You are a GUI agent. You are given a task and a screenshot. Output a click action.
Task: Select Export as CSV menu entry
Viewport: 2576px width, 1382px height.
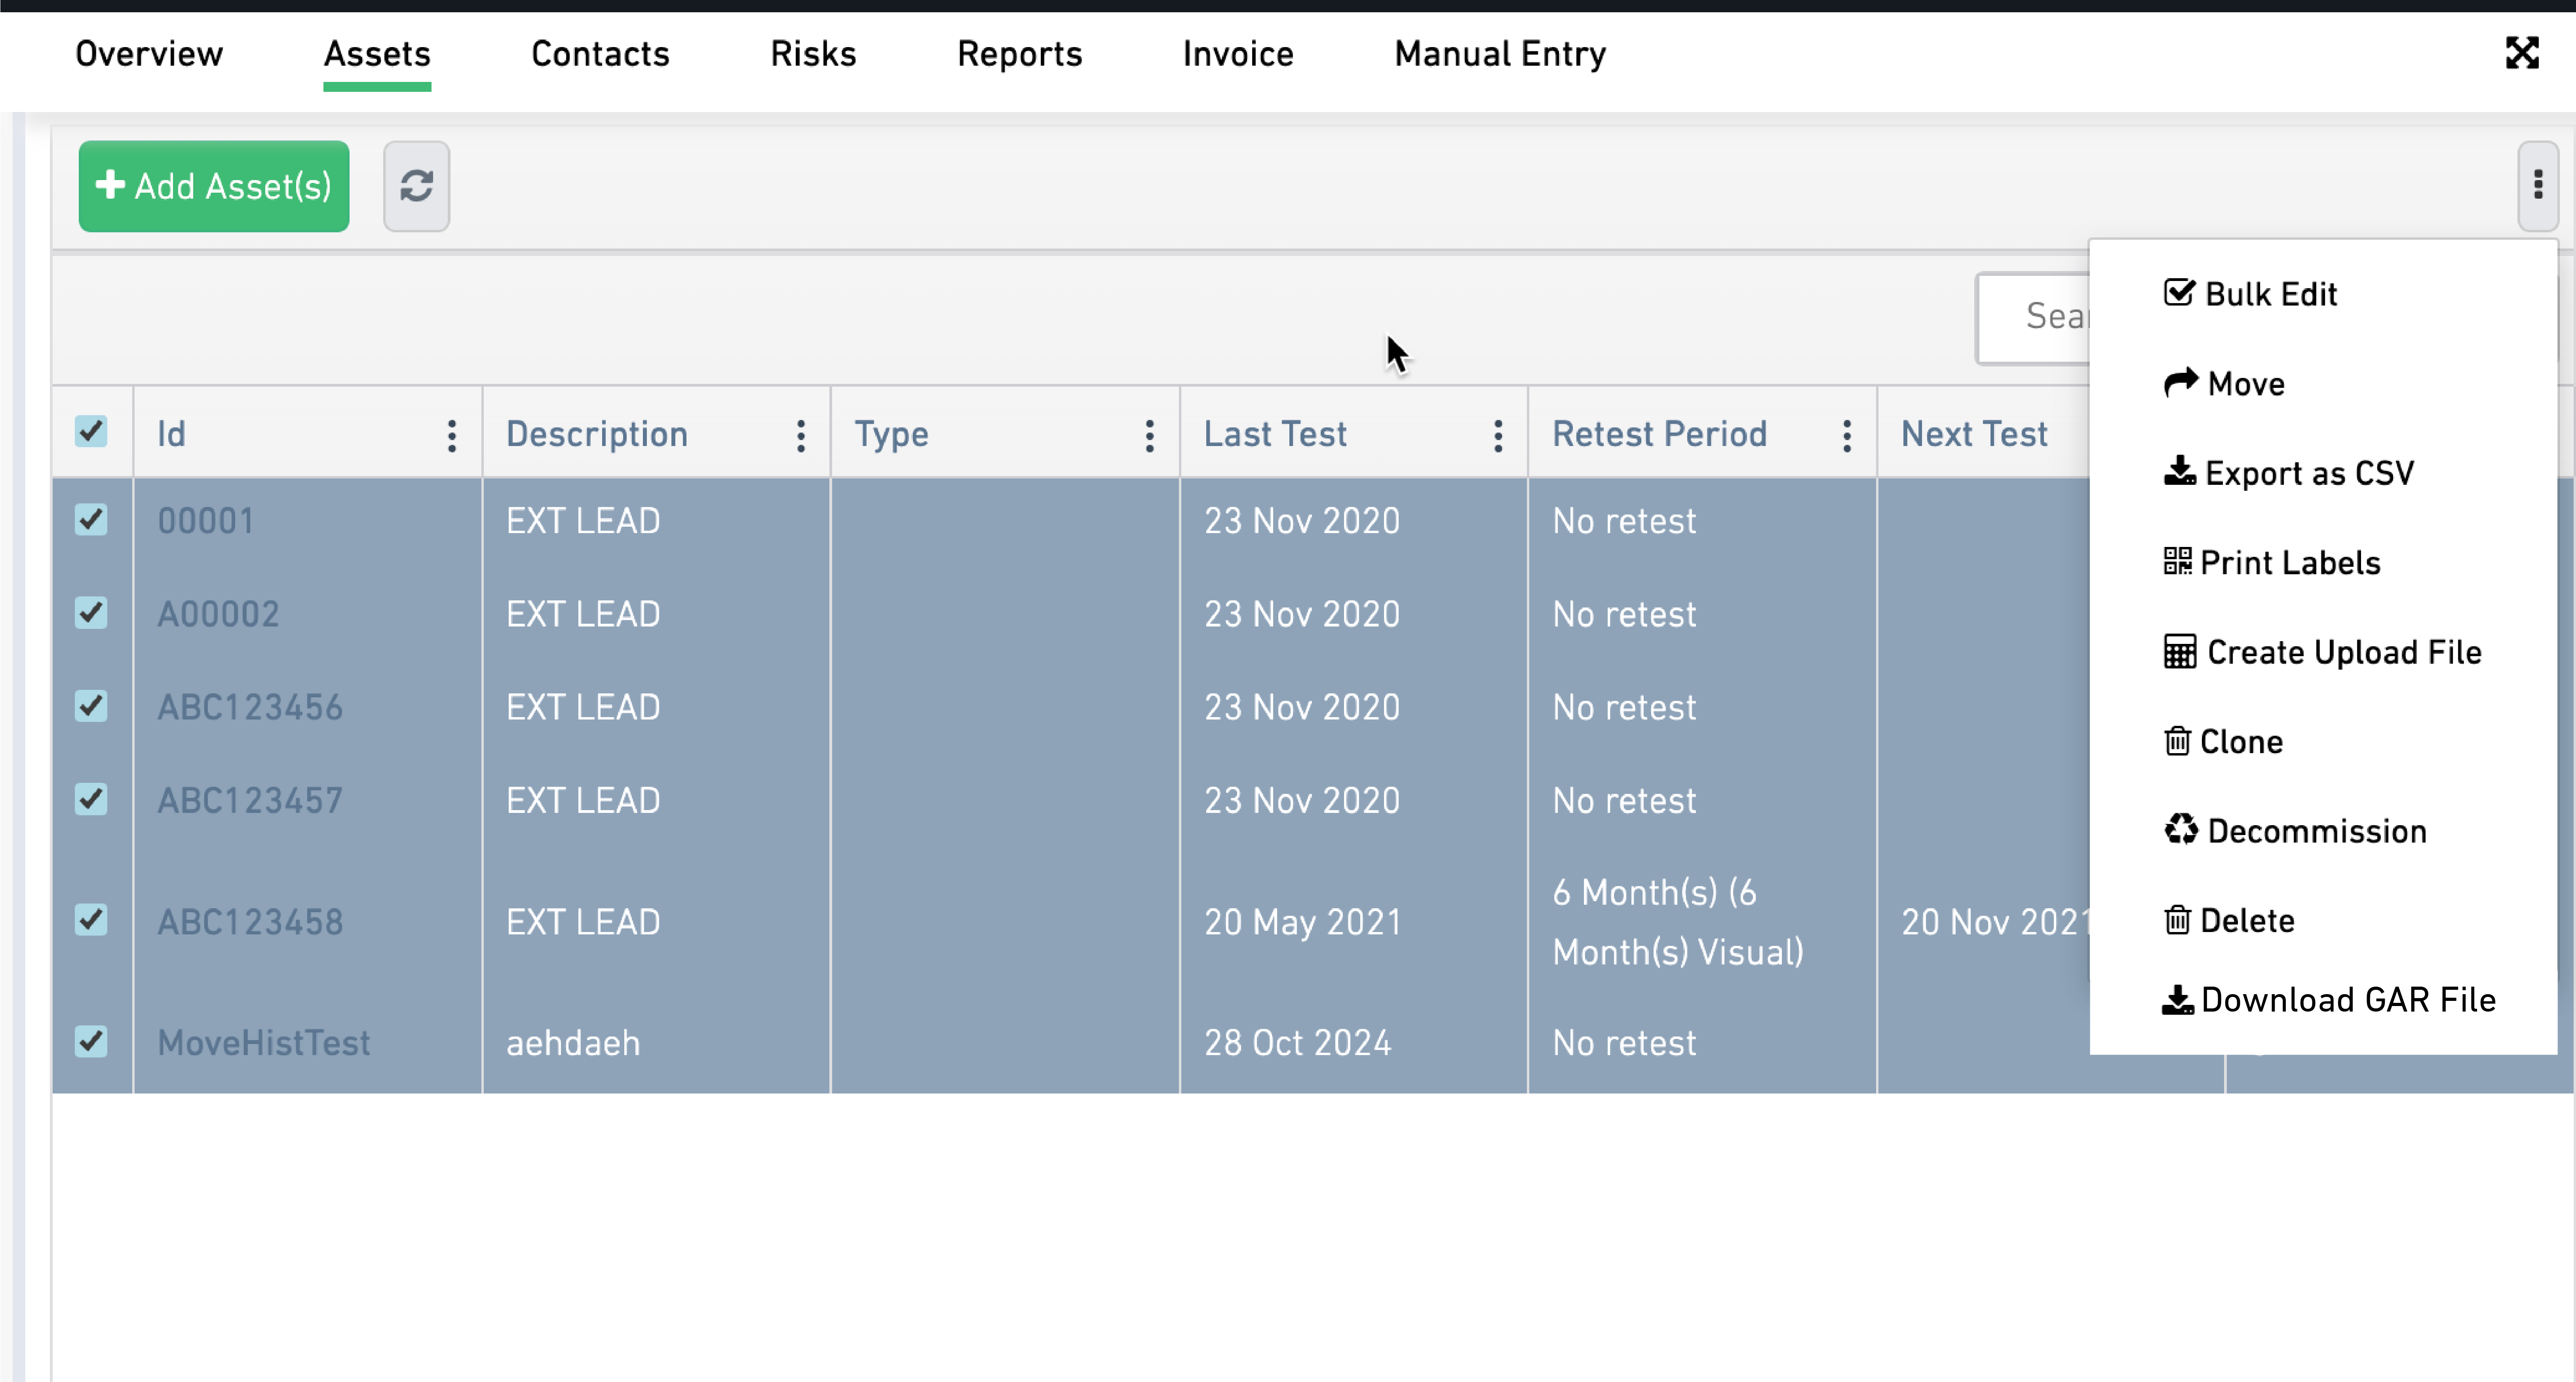2289,472
